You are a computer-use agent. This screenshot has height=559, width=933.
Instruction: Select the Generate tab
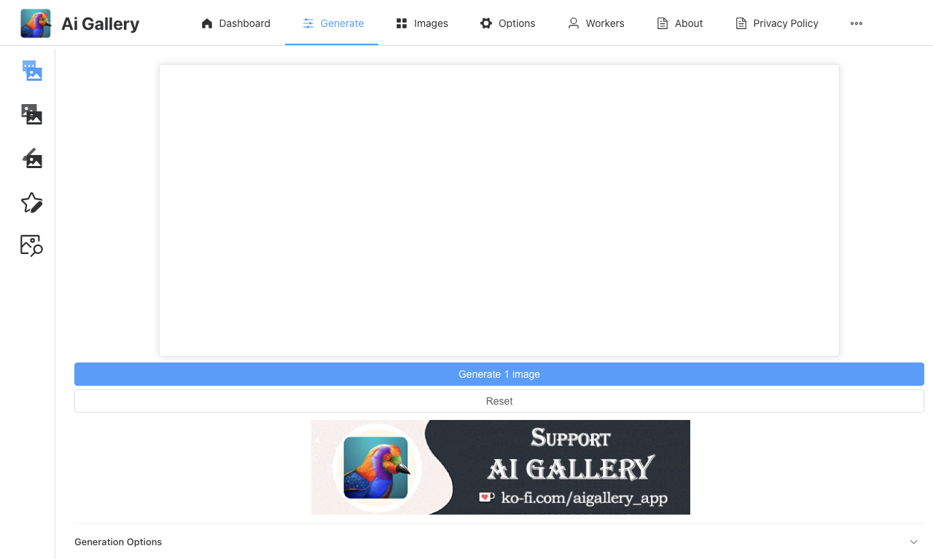click(x=332, y=23)
